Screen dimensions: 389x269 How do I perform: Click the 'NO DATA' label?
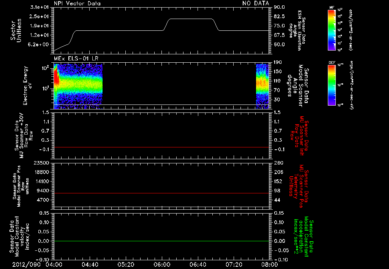[x=256, y=3]
